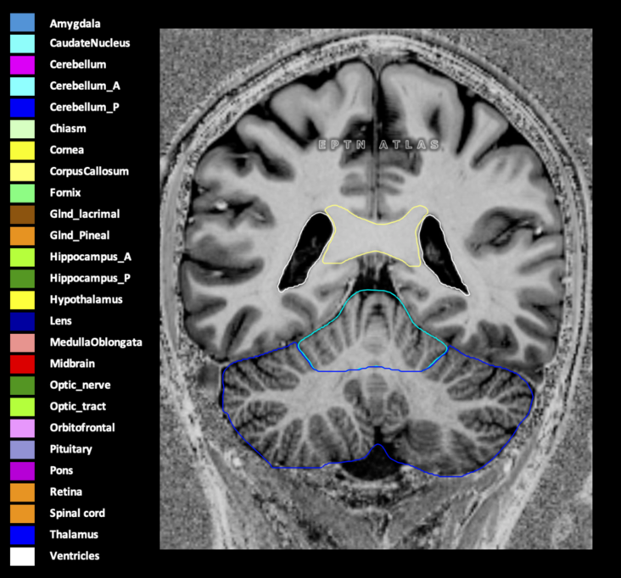This screenshot has height=578, width=621.
Task: Select the "Lens" legend label
Action: 60,320
